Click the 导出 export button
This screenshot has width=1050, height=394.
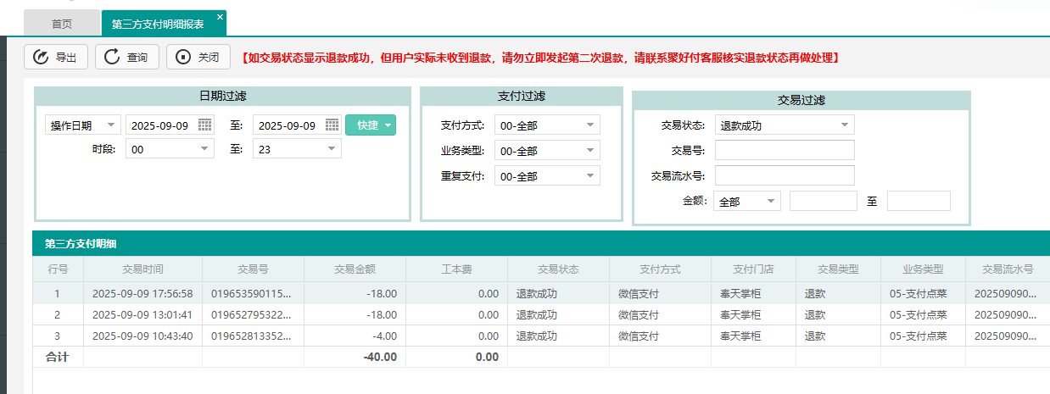click(56, 58)
